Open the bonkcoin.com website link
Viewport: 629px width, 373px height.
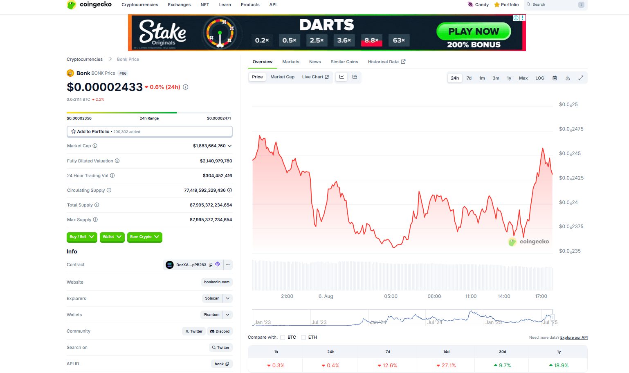point(217,282)
